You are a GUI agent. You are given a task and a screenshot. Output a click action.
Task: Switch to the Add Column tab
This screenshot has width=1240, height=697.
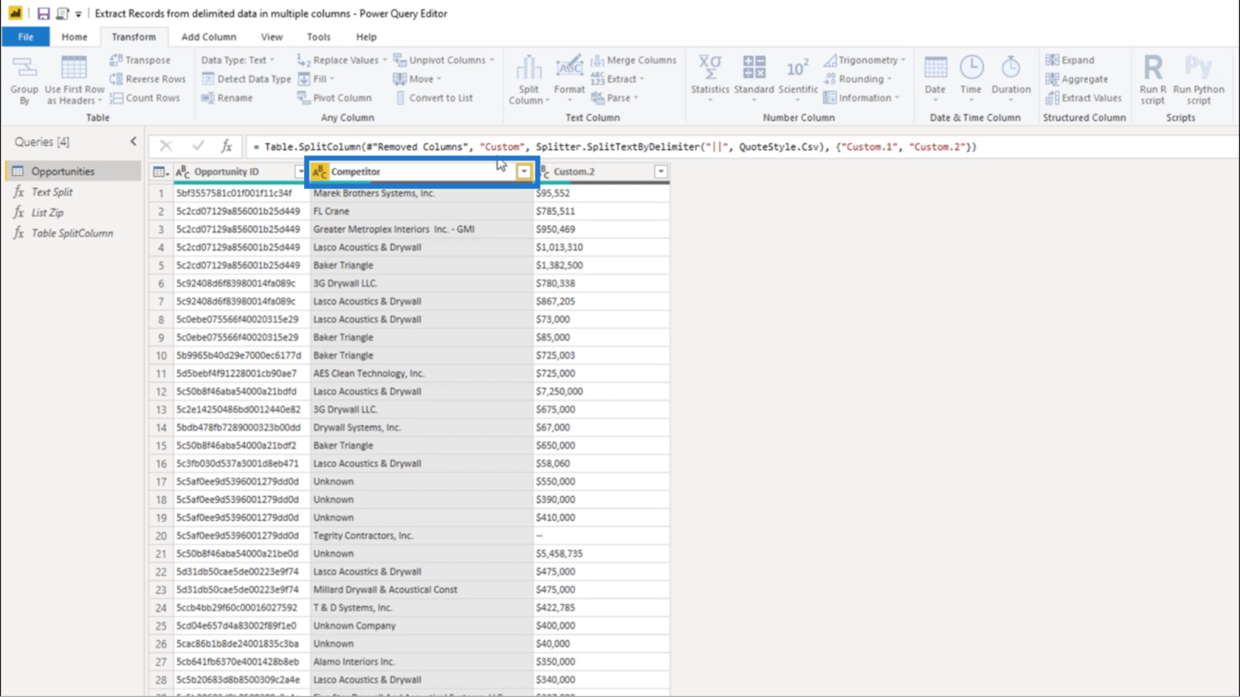coord(209,37)
